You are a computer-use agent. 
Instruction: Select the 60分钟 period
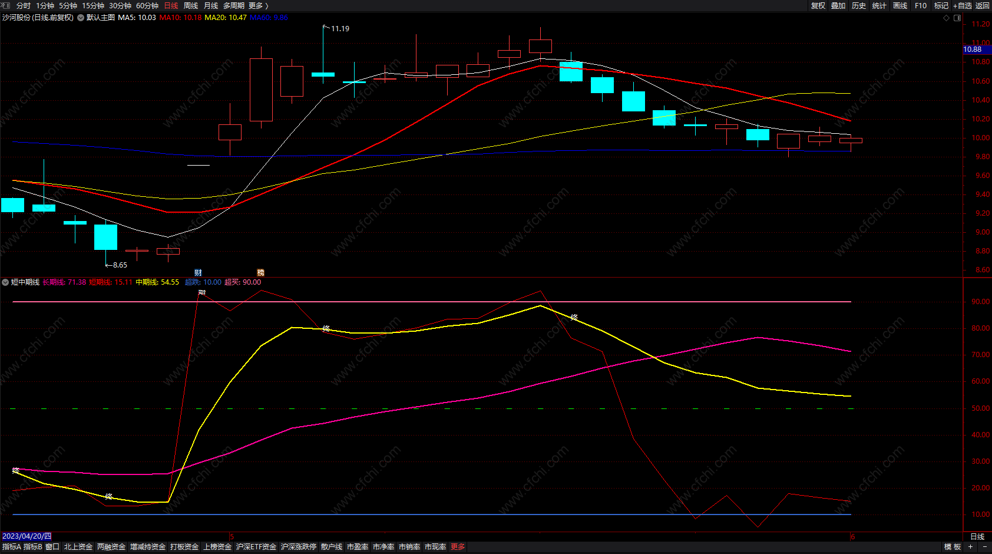pos(147,5)
